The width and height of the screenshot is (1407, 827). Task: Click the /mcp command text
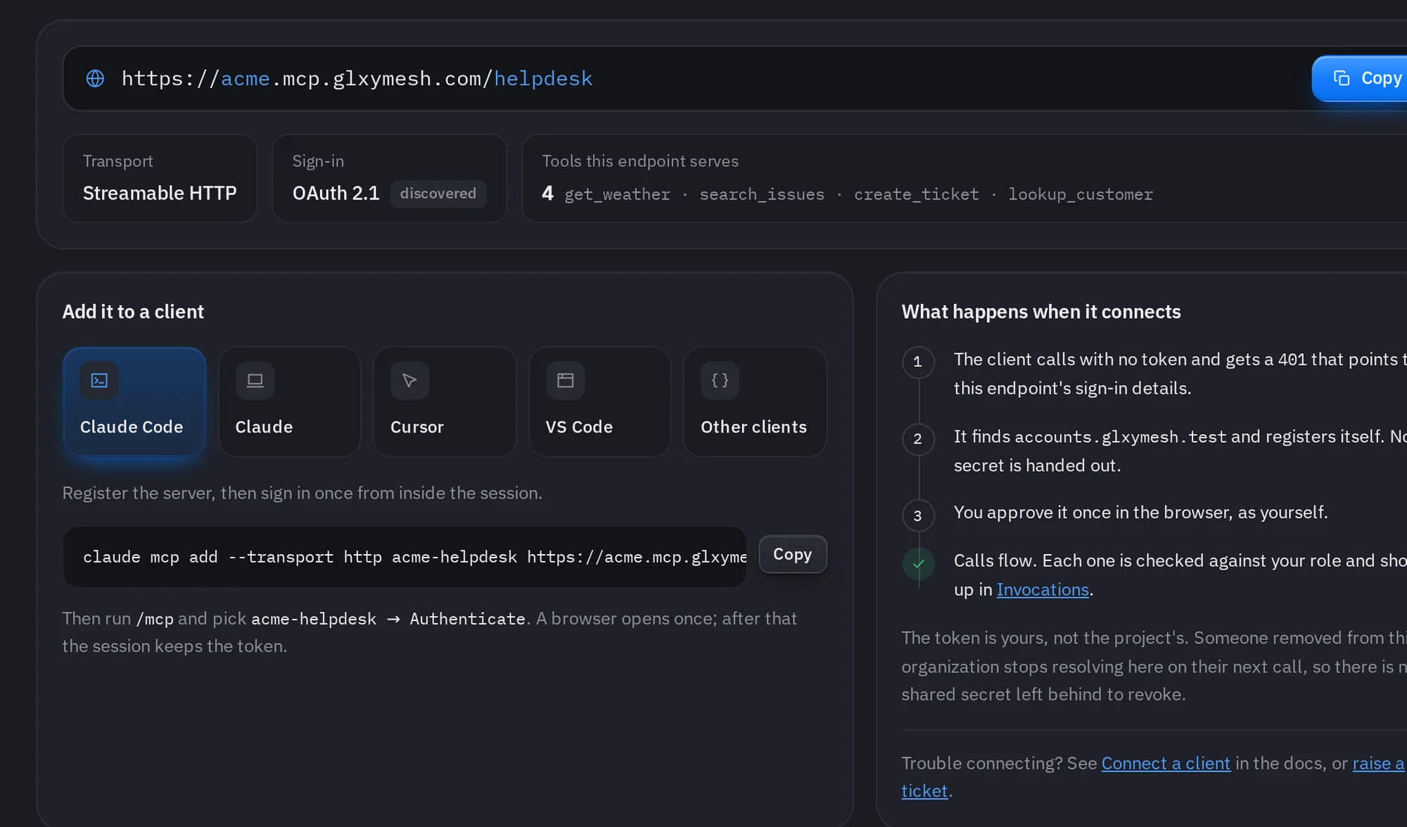(x=155, y=619)
